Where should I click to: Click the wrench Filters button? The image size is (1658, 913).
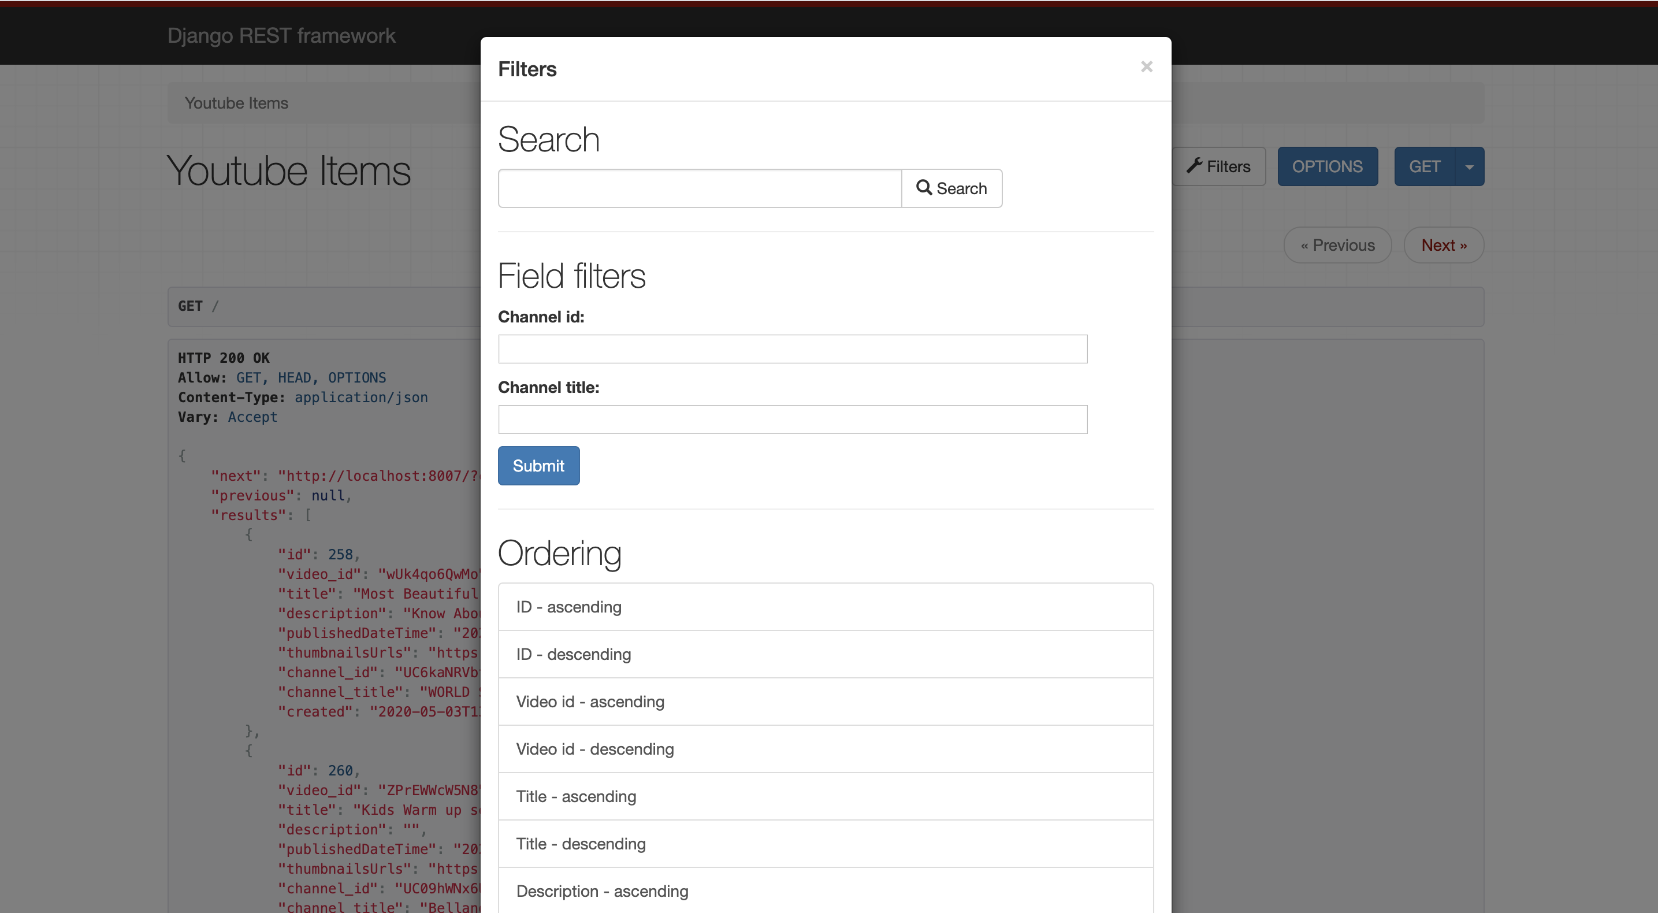point(1219,167)
